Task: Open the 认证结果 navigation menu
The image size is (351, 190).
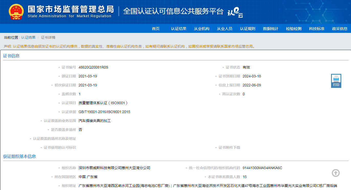Action: 179,29
